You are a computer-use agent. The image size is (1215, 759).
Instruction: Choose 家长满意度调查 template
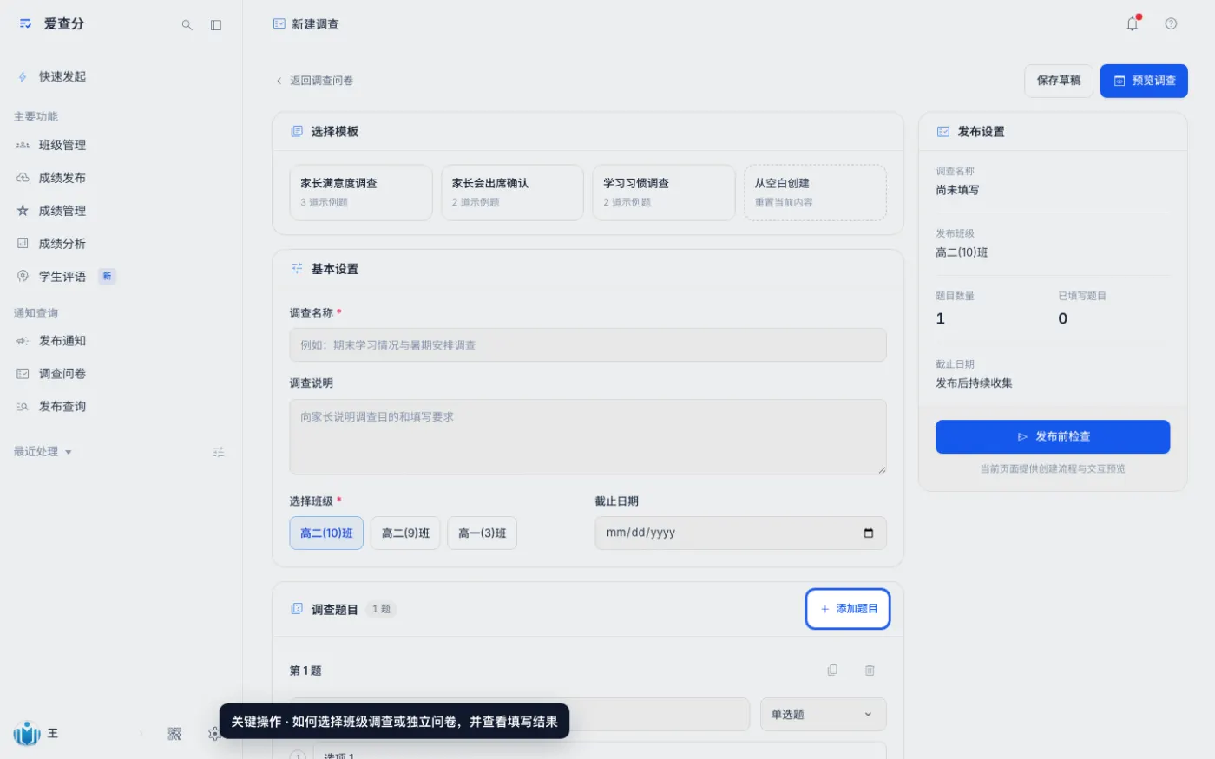coord(361,193)
